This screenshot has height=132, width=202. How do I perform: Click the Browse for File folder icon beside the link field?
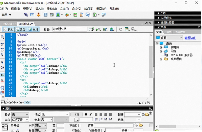click(x=147, y=115)
